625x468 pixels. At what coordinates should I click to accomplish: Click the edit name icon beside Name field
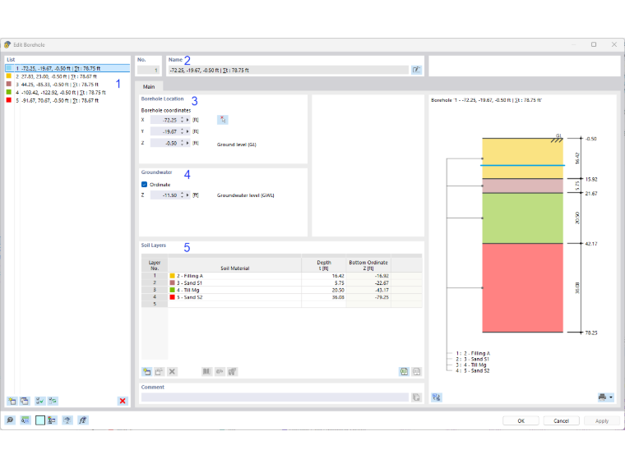tap(416, 70)
